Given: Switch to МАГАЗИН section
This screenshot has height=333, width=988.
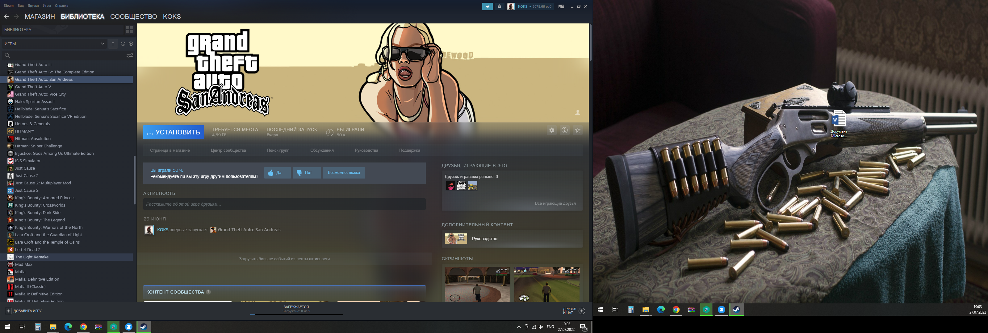Looking at the screenshot, I should pos(40,16).
